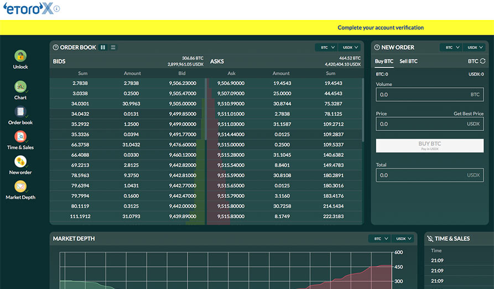494x289 pixels.
Task: Click bid price 9,439.89000
Action: 183,217
